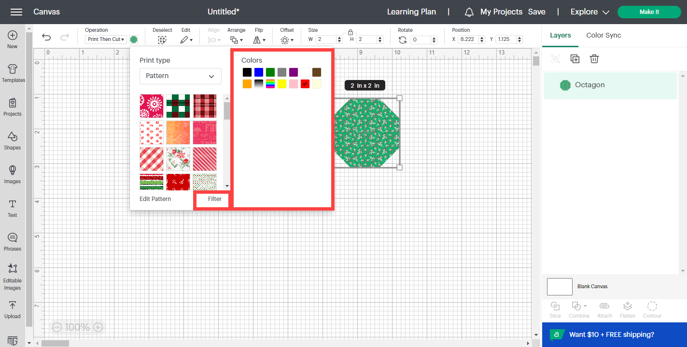
Task: Open Edit Pattern settings
Action: click(x=154, y=199)
